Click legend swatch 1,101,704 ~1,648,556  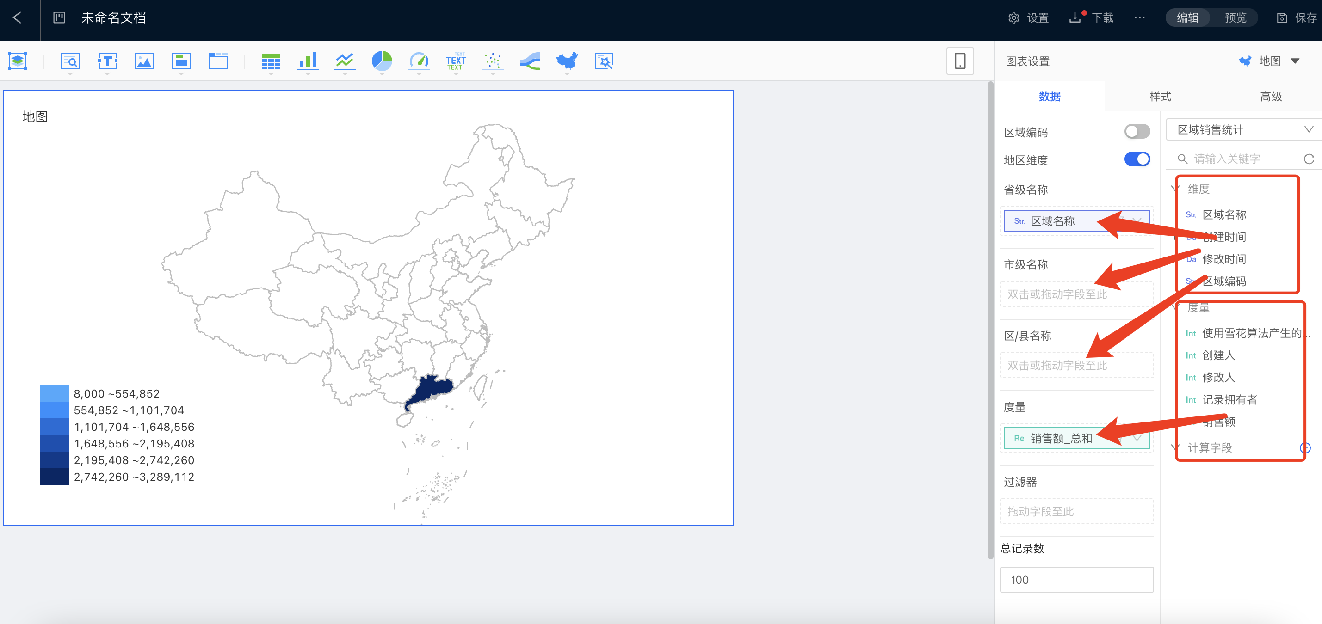point(55,427)
